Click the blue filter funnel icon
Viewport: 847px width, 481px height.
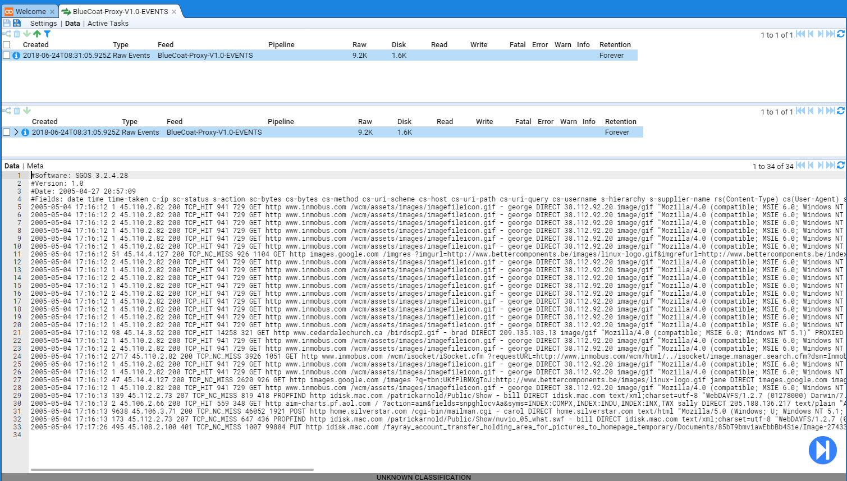47,34
